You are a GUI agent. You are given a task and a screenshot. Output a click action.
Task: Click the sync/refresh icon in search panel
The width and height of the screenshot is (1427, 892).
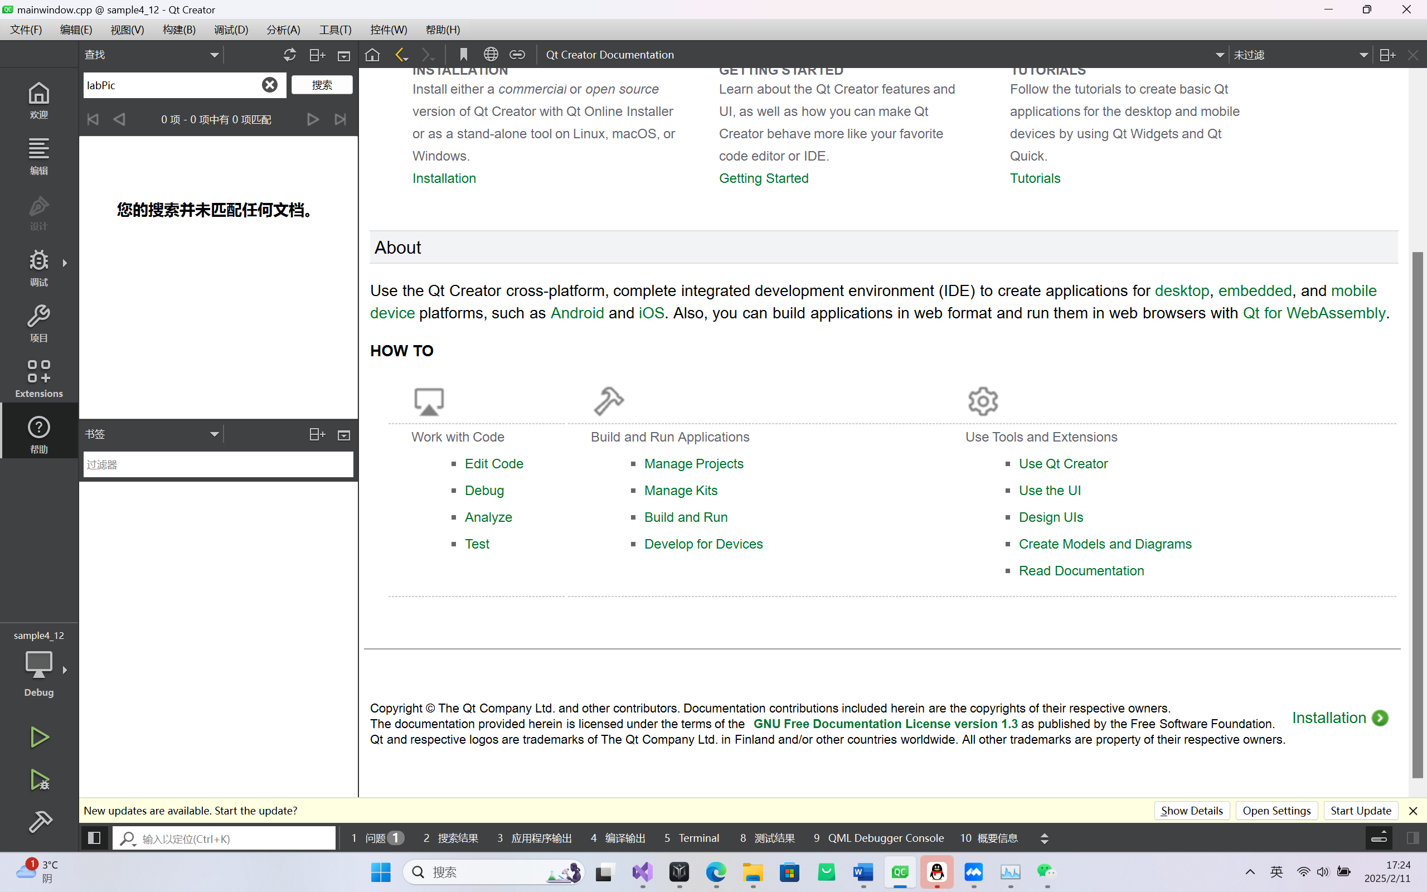coord(289,55)
